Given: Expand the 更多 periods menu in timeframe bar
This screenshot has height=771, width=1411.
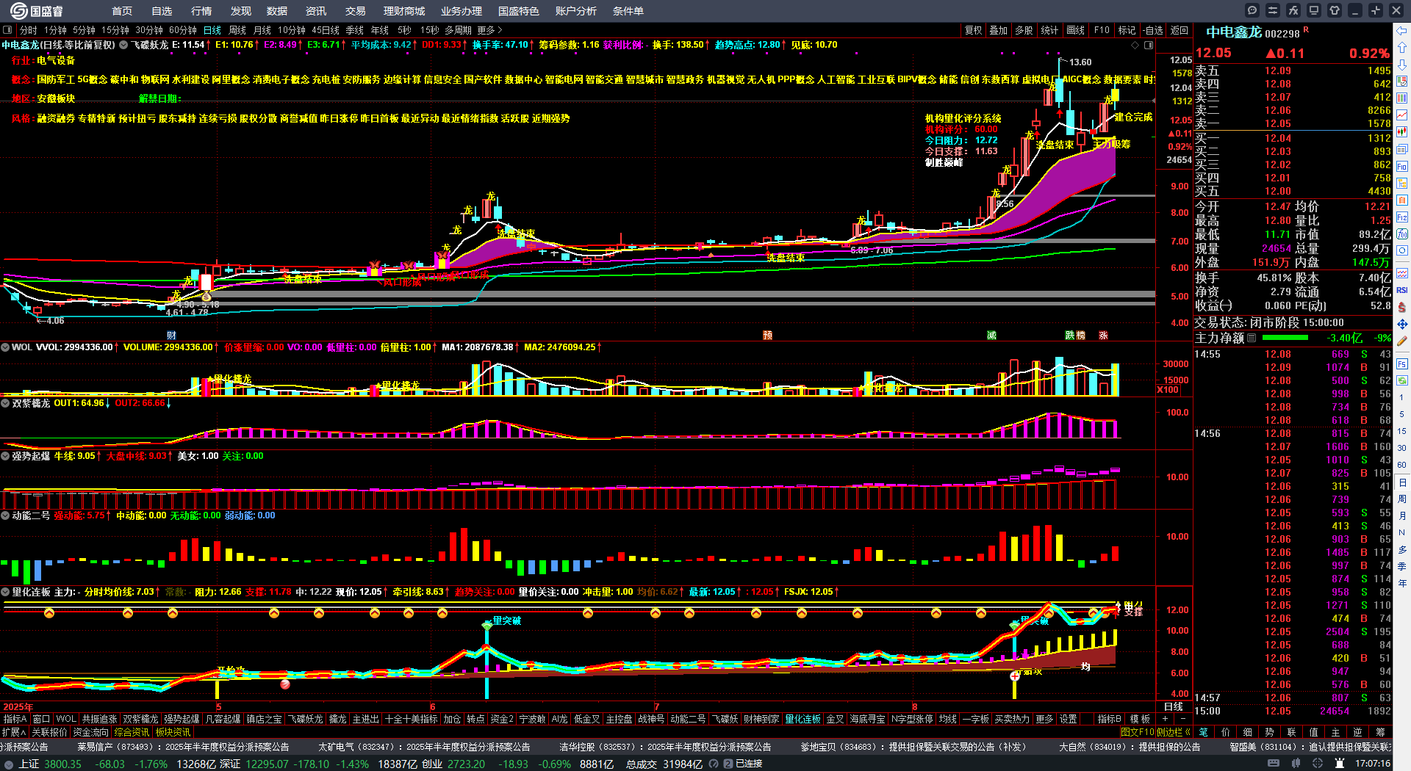Looking at the screenshot, I should point(489,30).
